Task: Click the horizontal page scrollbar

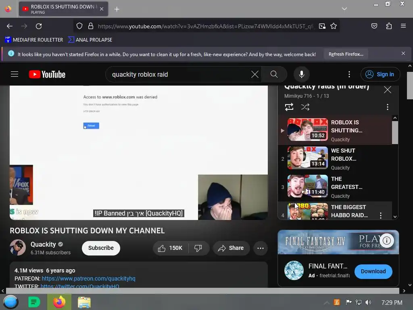Action: tap(203, 291)
